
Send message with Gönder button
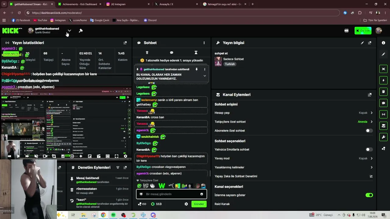tap(199, 204)
